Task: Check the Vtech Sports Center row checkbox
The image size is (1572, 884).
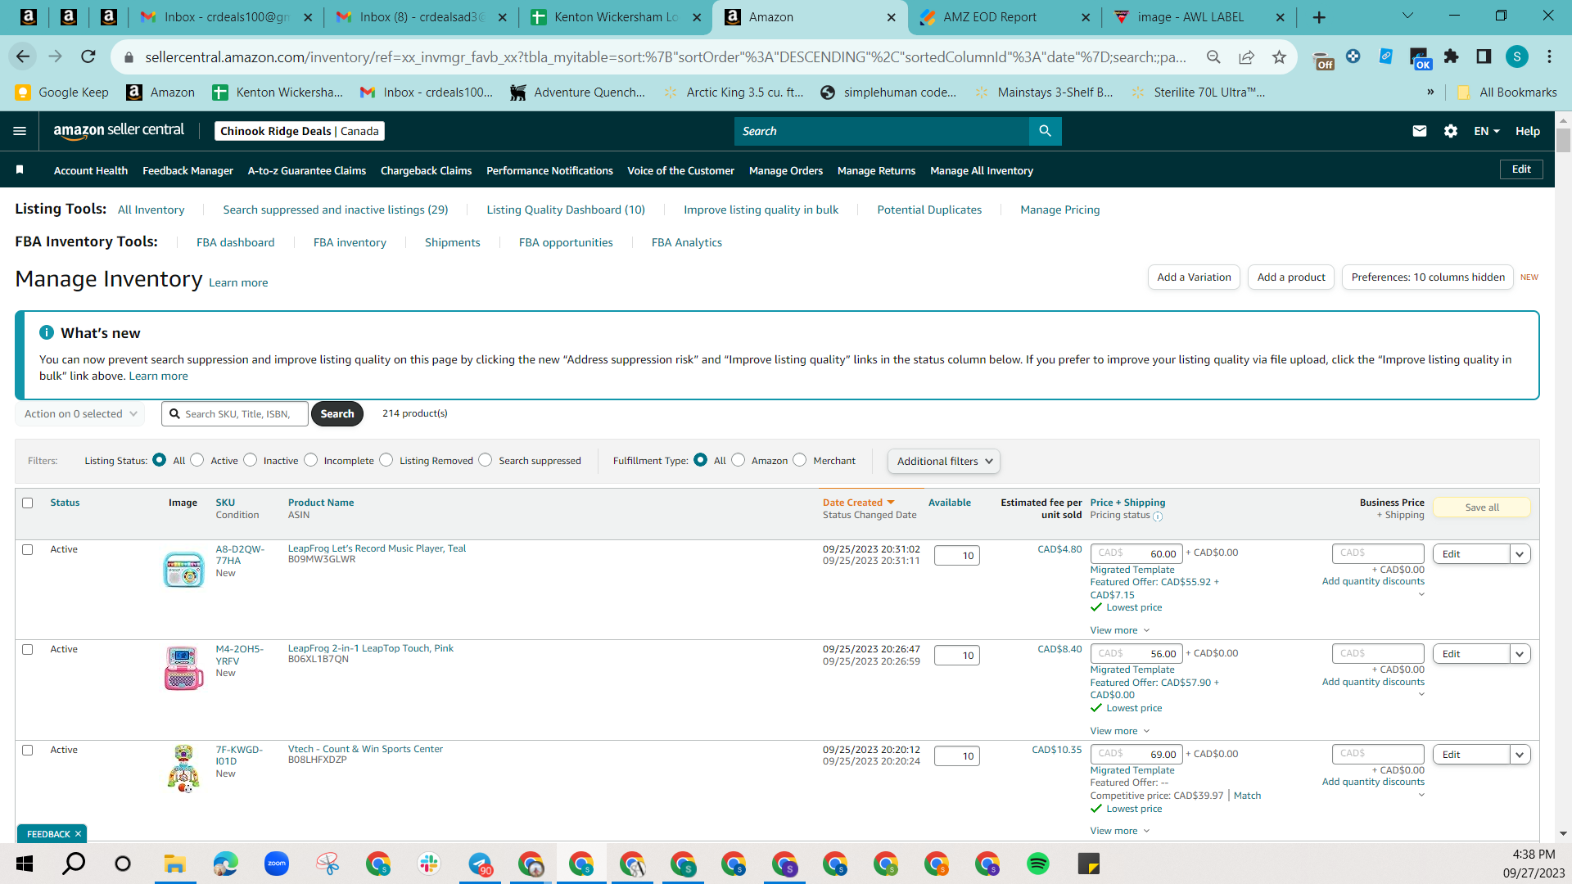Action: click(x=28, y=750)
